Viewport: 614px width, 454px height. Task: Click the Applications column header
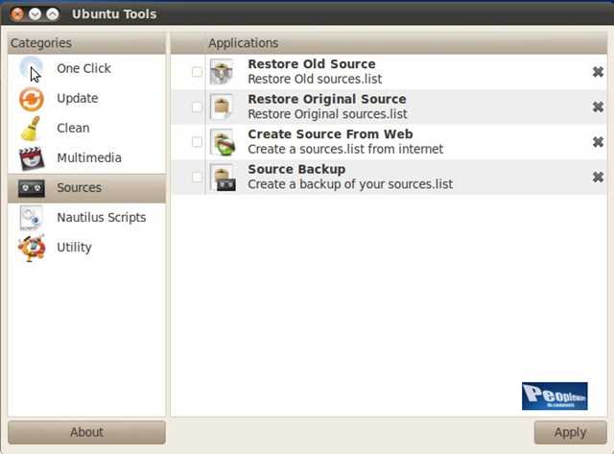[406, 43]
